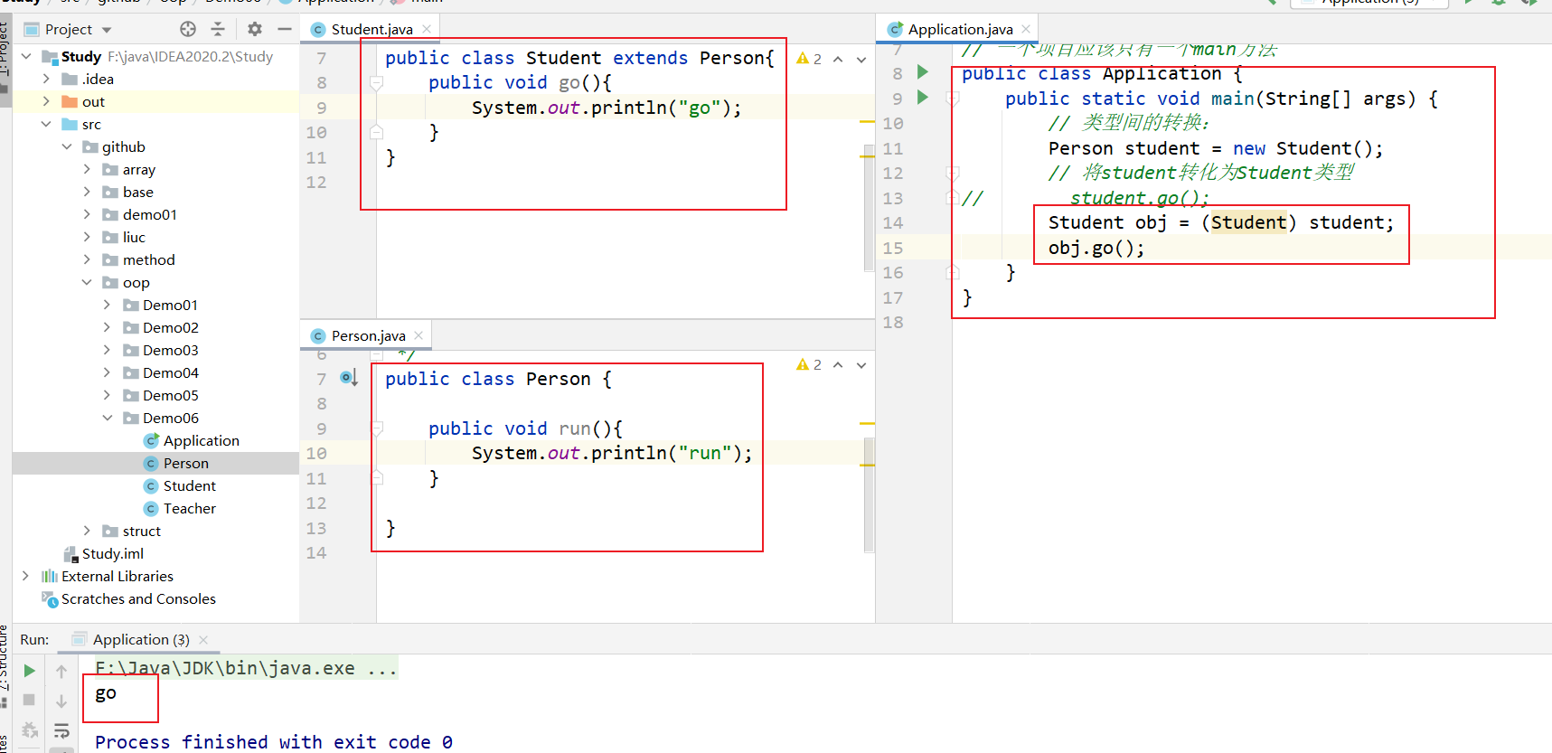Image resolution: width=1552 pixels, height=753 pixels.
Task: Close the Application (3) run tab
Action: pos(203,640)
